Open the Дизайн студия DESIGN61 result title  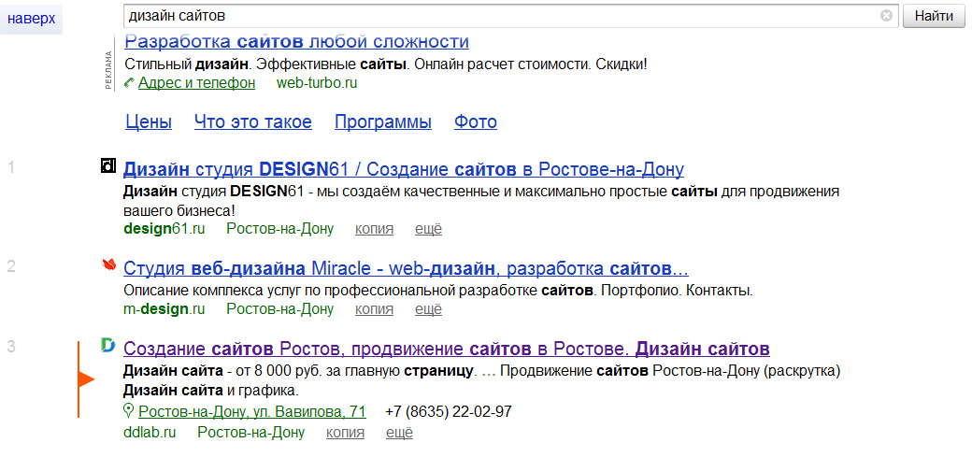pos(404,169)
